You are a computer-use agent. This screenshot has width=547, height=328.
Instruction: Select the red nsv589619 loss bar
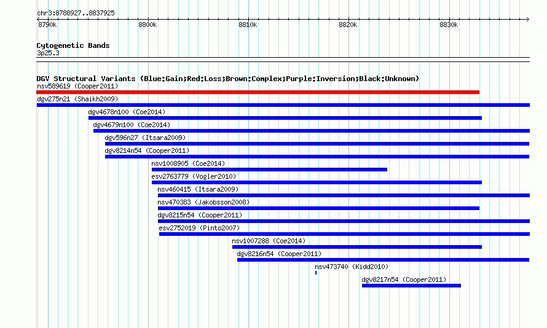tap(258, 92)
